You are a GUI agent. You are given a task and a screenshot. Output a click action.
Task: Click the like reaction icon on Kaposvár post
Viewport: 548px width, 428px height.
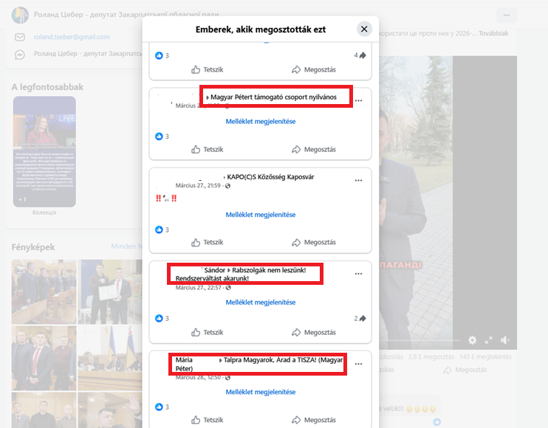pos(159,229)
